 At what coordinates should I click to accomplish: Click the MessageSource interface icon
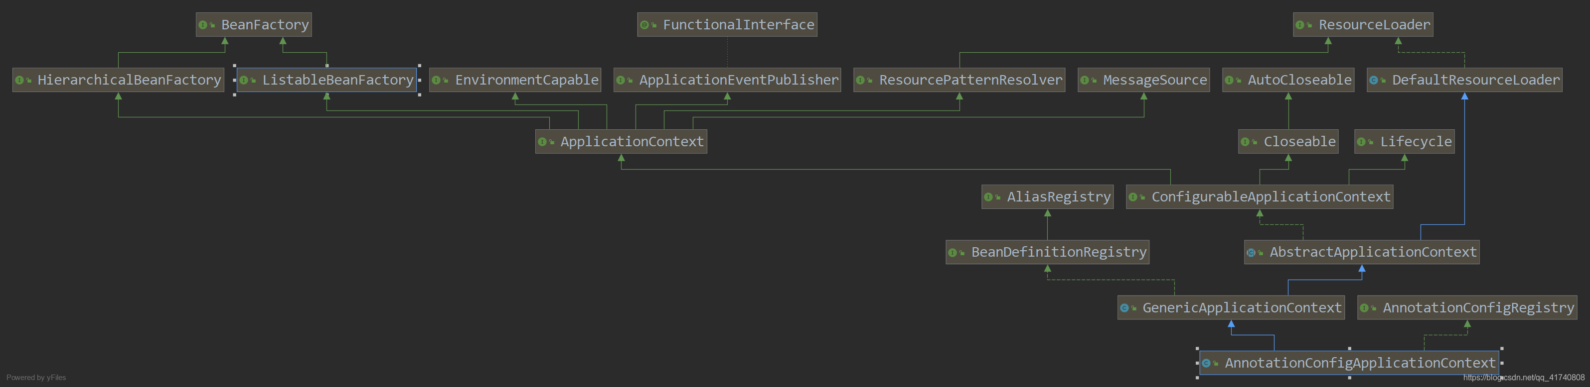1085,80
